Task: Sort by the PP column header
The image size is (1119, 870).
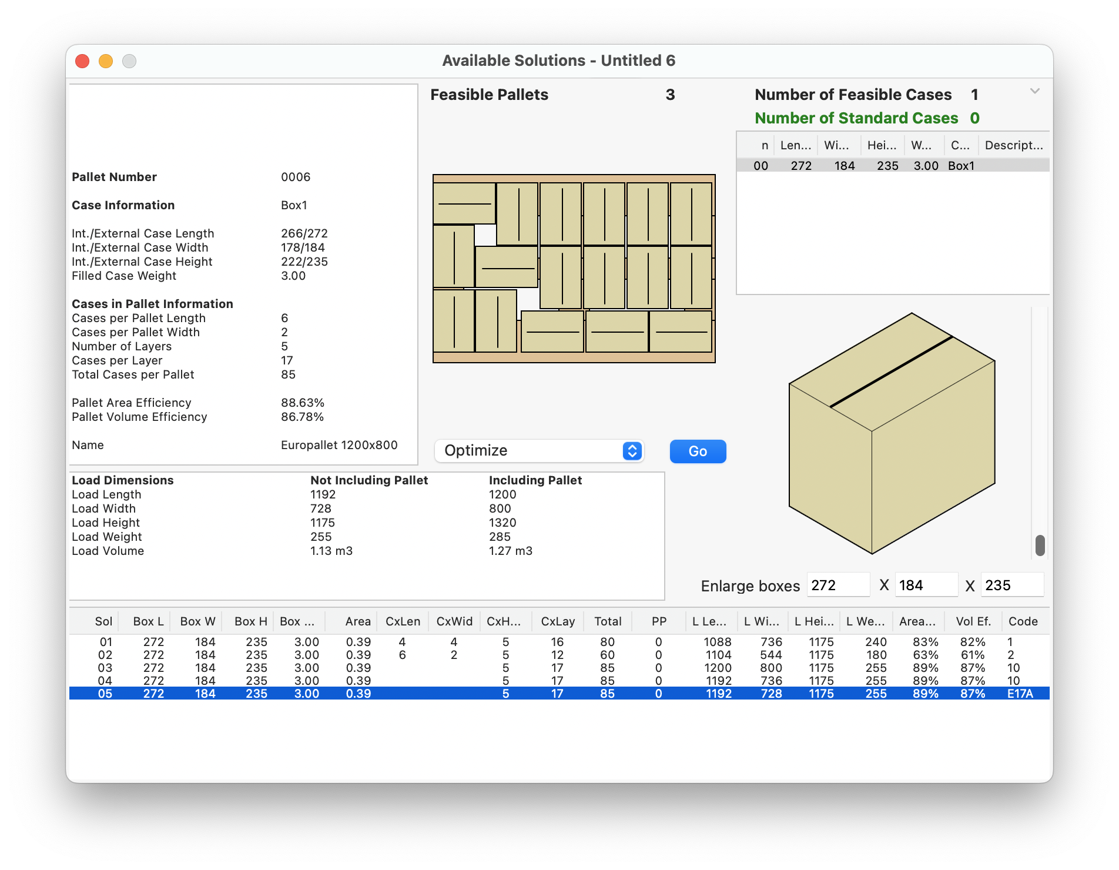Action: coord(659,621)
